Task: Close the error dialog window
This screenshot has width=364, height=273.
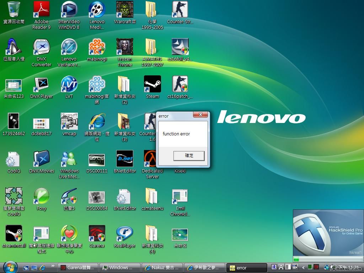Action: pos(200,114)
